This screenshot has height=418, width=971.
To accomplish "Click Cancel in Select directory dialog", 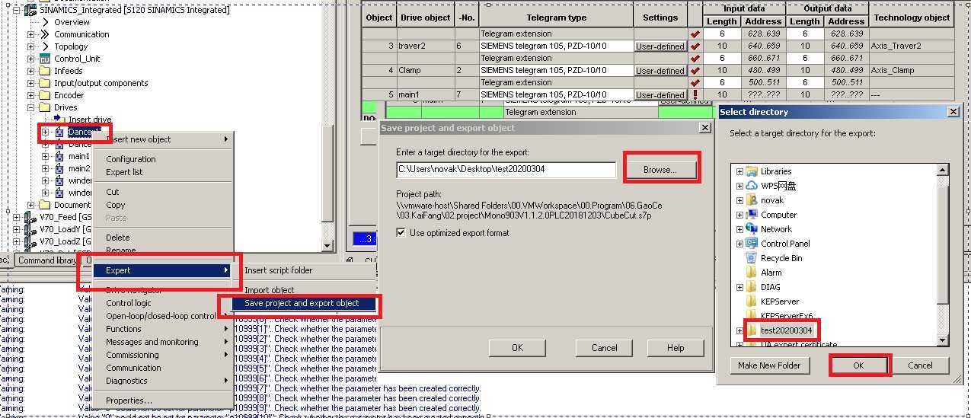I will pos(920,365).
